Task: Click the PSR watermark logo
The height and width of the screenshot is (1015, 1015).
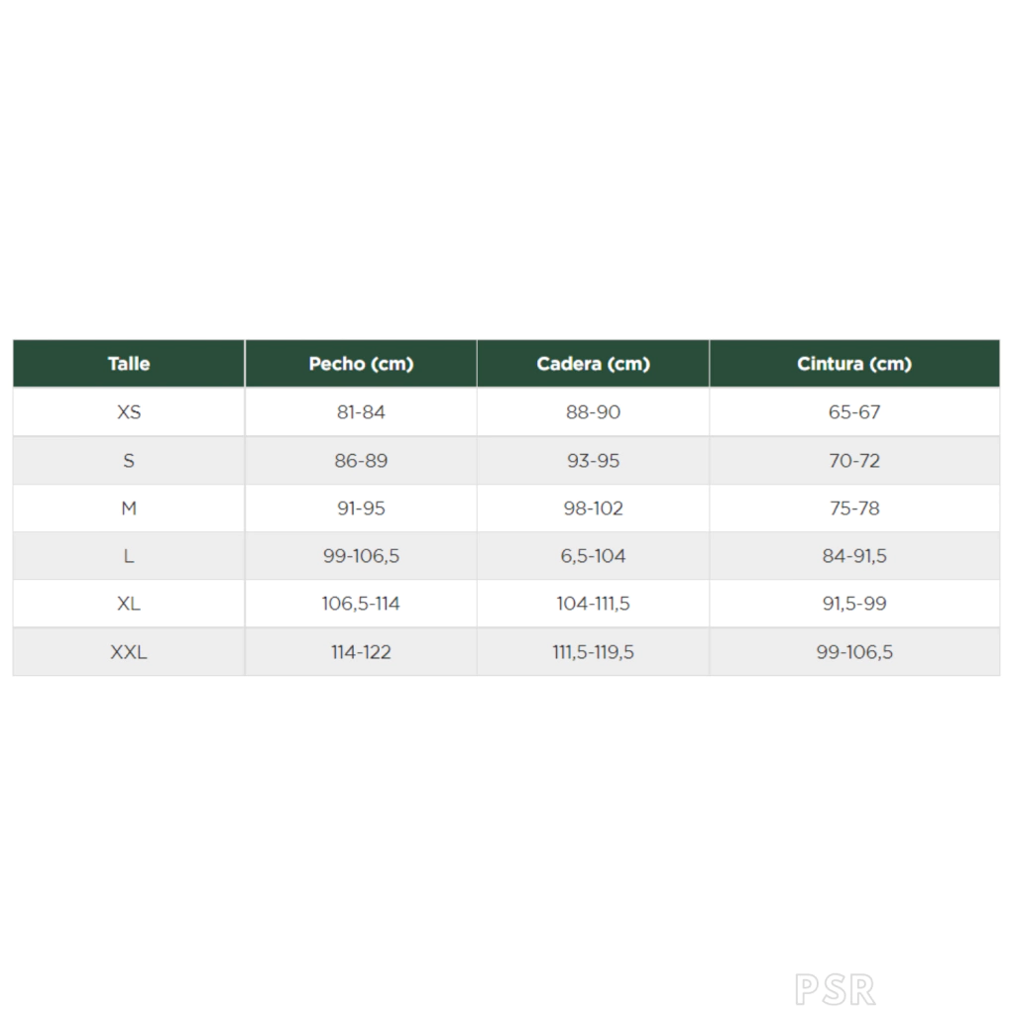Action: [835, 989]
